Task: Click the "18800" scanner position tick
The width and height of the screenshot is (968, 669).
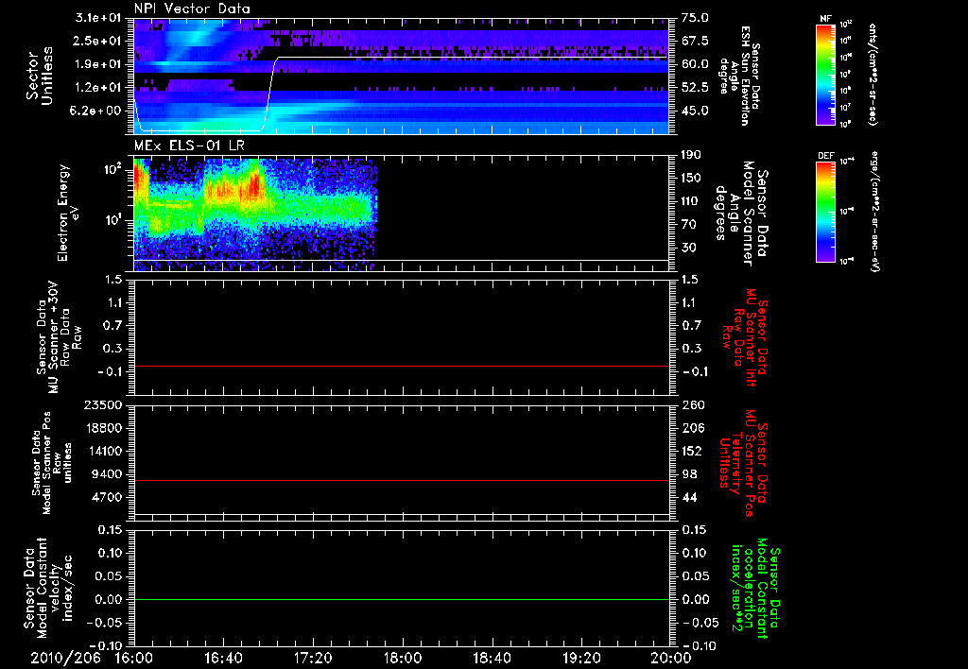Action: tap(102, 428)
